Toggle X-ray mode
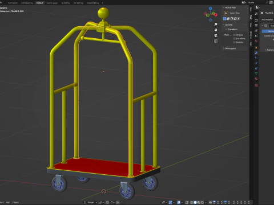Image resolution: width=274 pixels, height=205 pixels. [x=187, y=202]
